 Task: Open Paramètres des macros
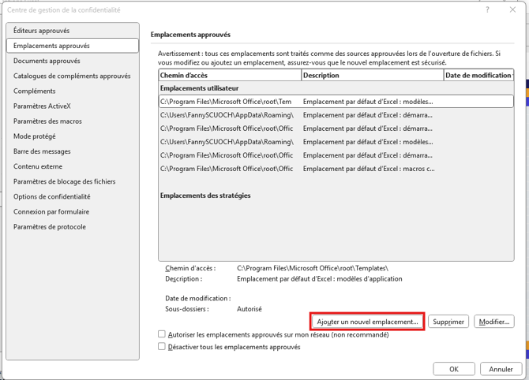(x=47, y=121)
